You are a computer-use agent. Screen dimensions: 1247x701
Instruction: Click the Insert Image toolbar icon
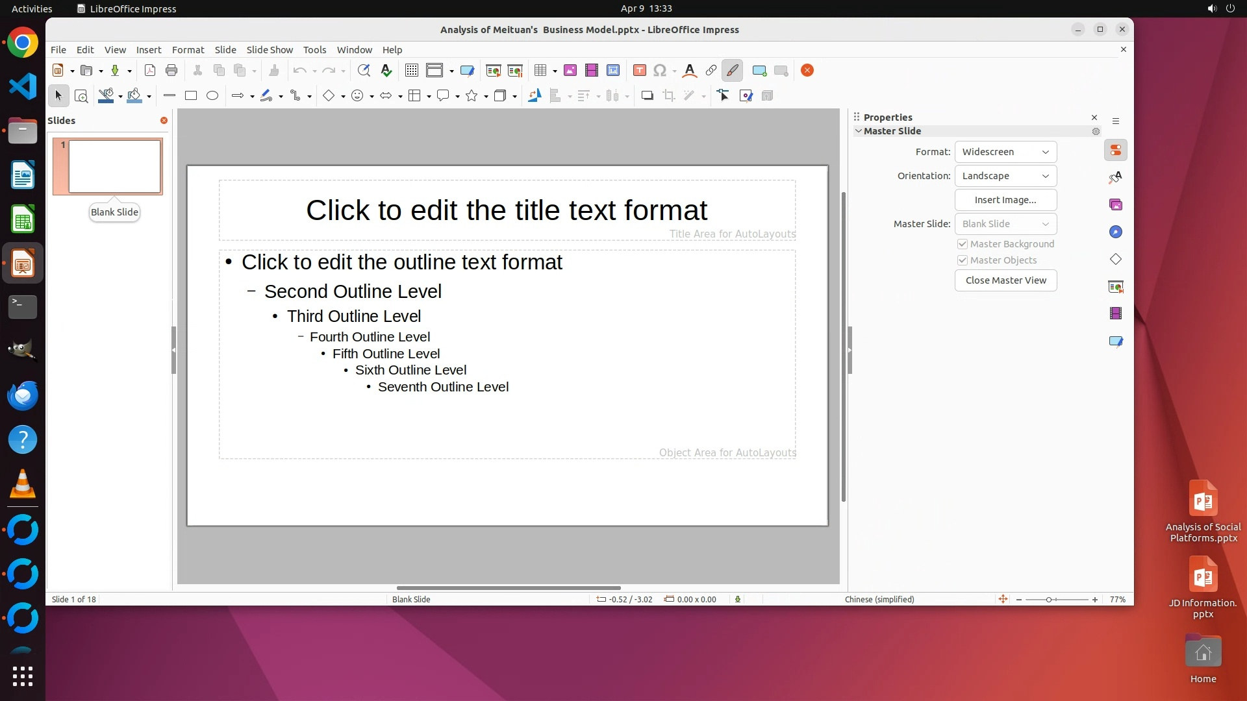pyautogui.click(x=570, y=71)
